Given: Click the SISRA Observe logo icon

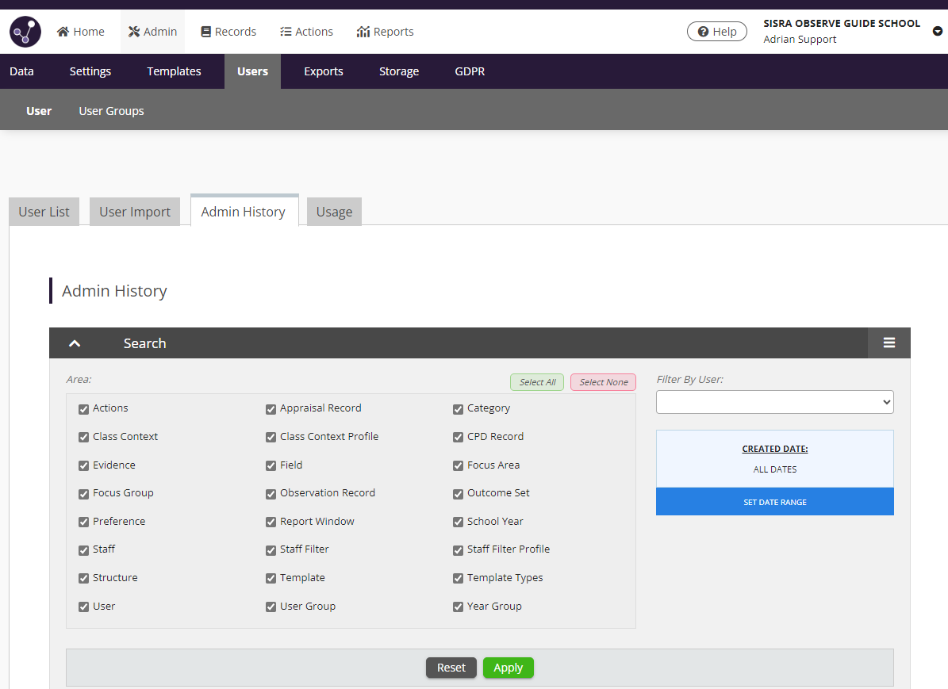Looking at the screenshot, I should click(24, 31).
